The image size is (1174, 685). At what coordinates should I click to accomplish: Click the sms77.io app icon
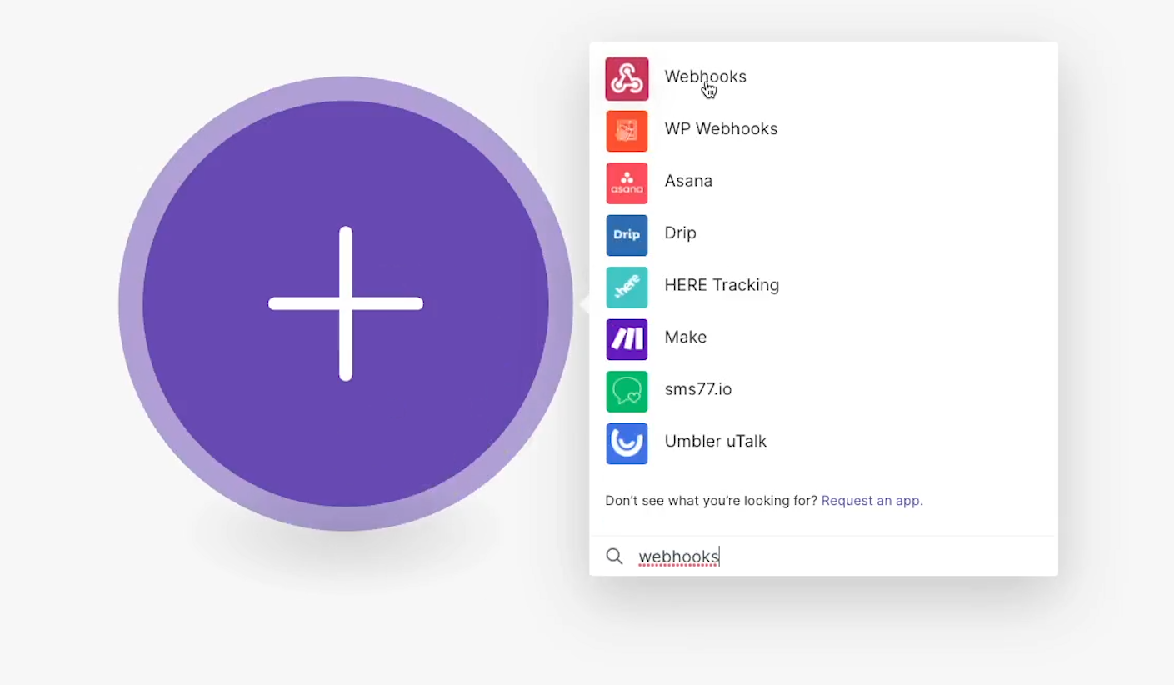tap(627, 392)
